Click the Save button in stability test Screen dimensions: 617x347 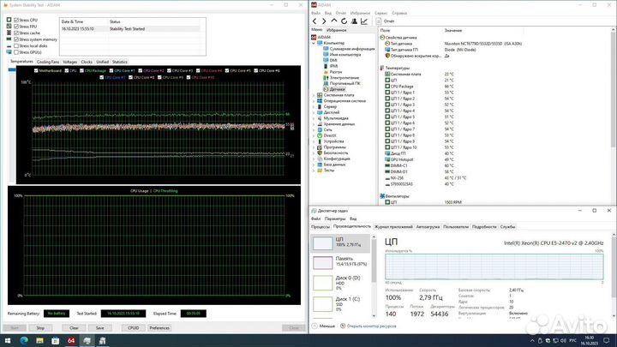point(100,327)
